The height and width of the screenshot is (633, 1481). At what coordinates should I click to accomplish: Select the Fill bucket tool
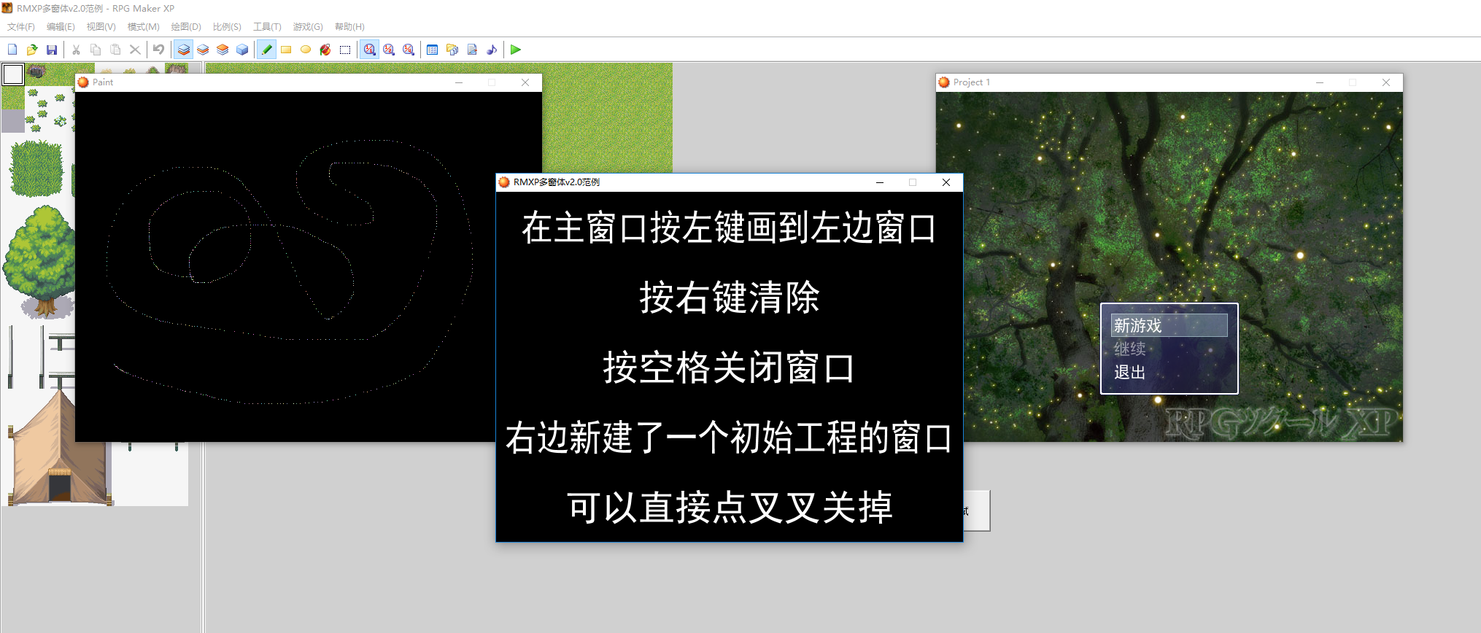(x=325, y=50)
